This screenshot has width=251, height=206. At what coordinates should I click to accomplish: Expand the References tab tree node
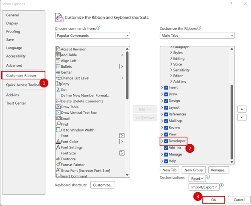[x=162, y=114]
